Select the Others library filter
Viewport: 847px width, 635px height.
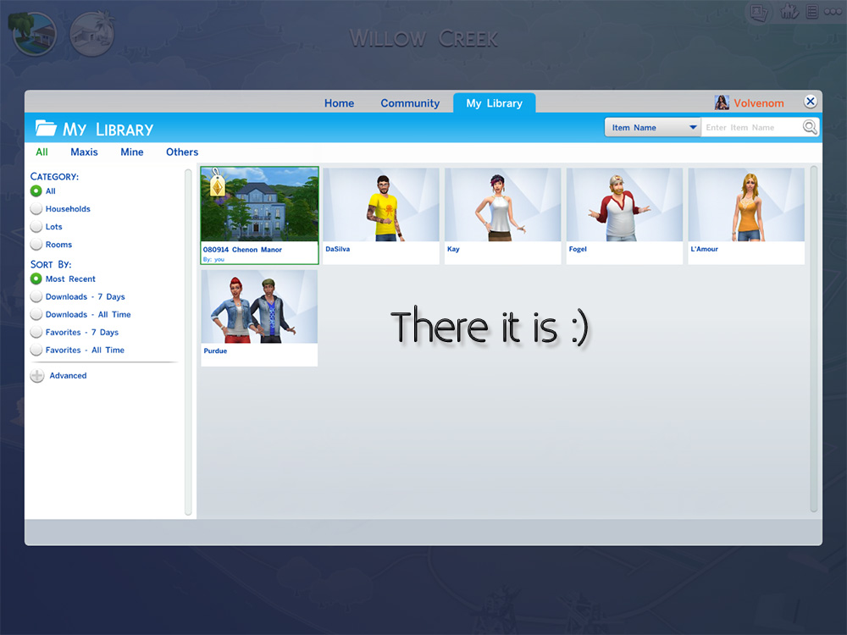pyautogui.click(x=181, y=152)
